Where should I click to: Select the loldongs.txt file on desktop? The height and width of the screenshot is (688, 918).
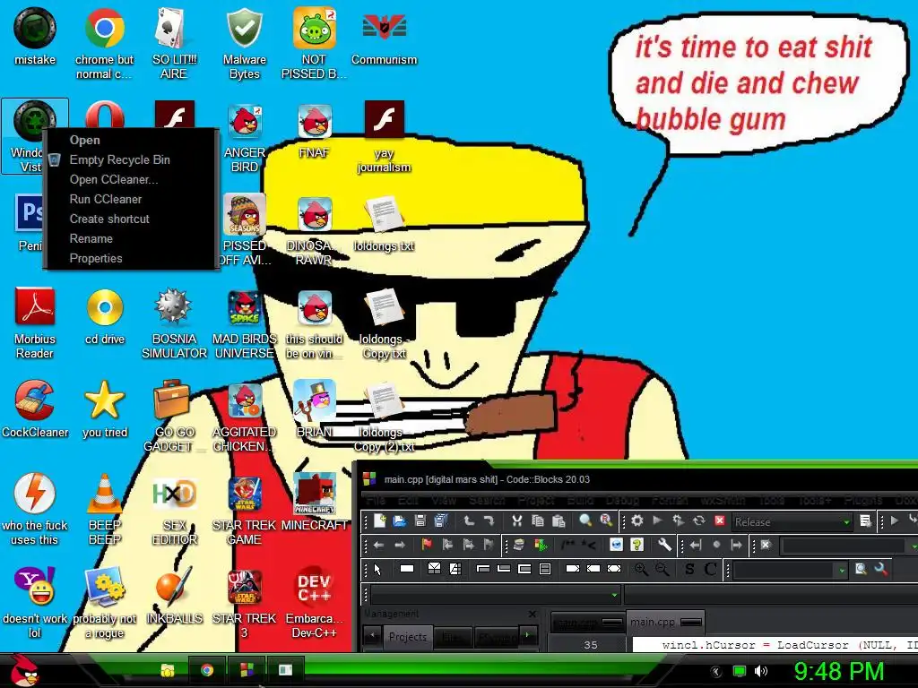[x=384, y=223]
